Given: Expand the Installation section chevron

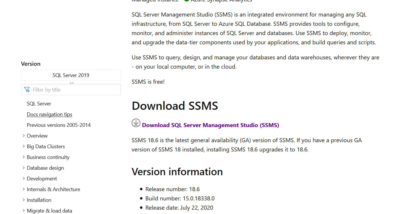Looking at the screenshot, I should click(23, 200).
